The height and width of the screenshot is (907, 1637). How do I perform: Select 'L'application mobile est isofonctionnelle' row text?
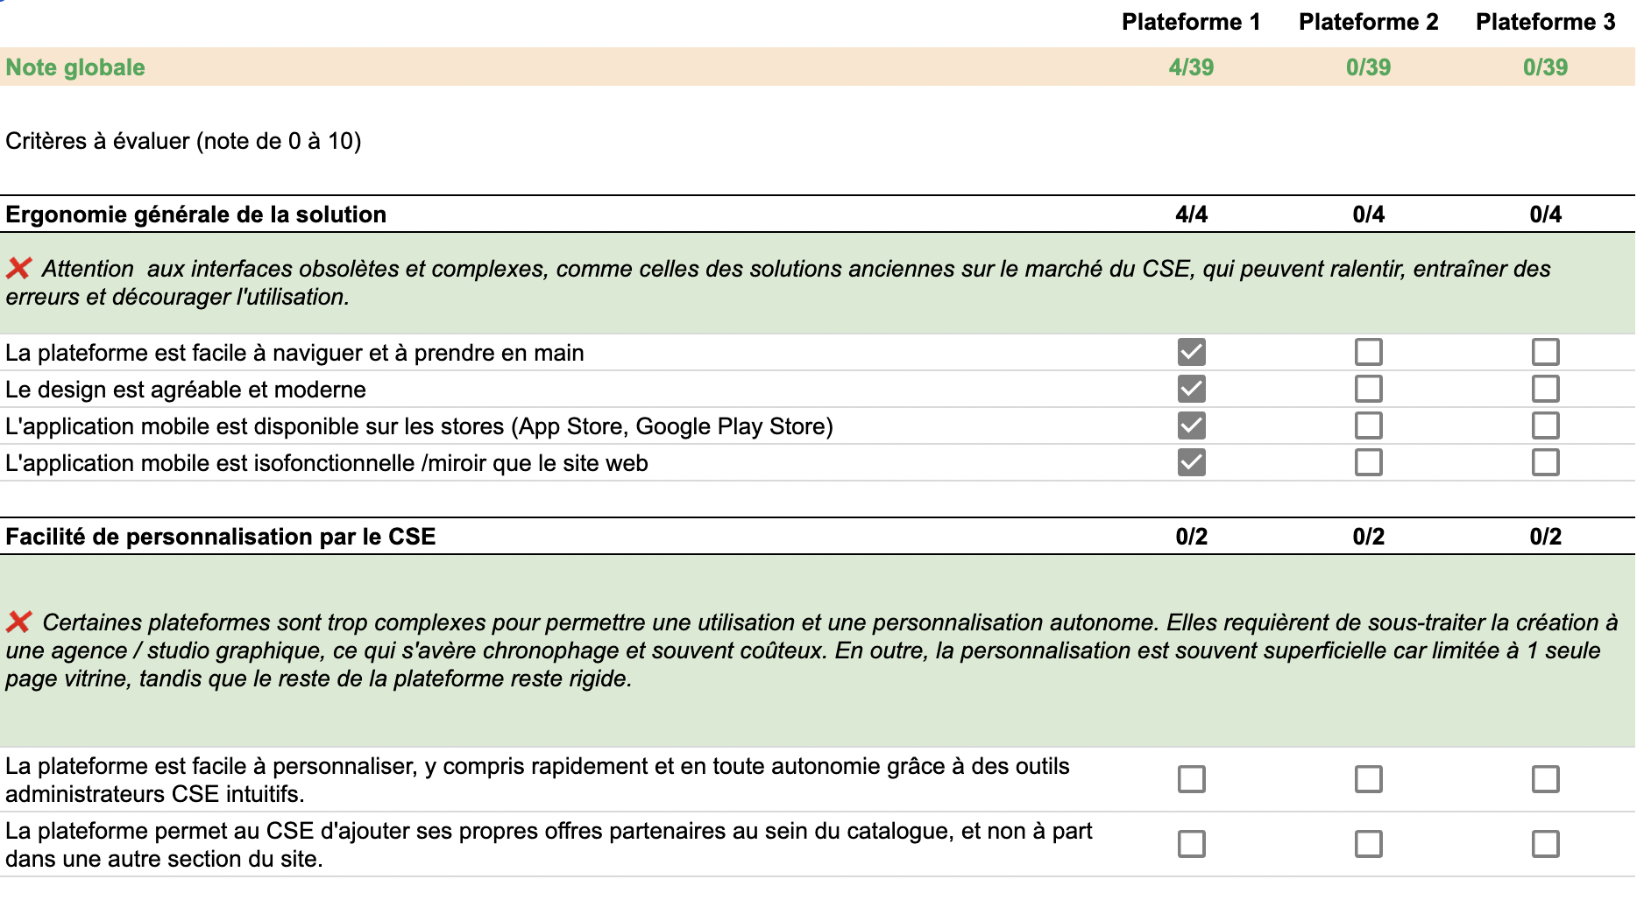(327, 463)
